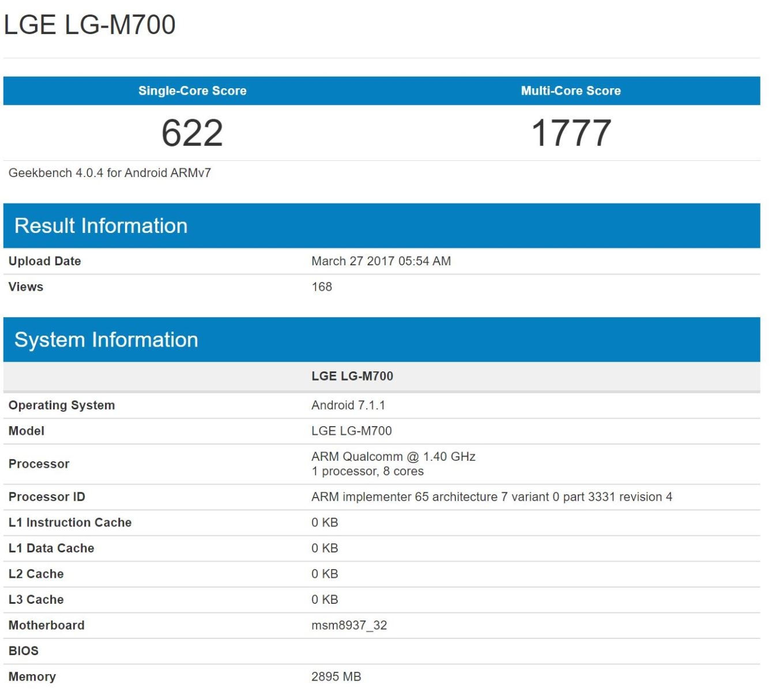Select the Memory value 2895 MB
The height and width of the screenshot is (692, 772).
click(x=336, y=676)
